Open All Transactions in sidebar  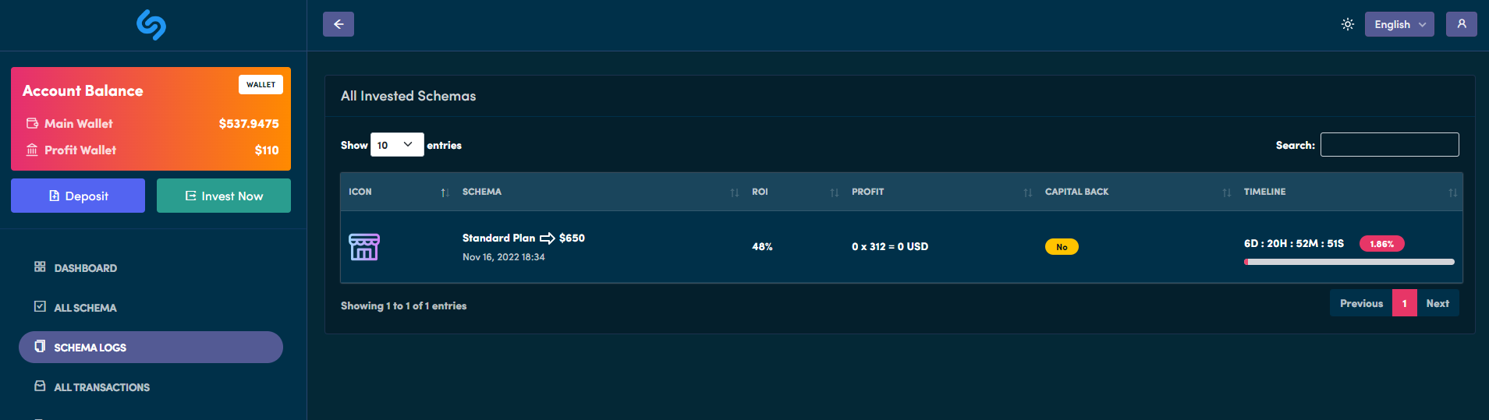[101, 387]
